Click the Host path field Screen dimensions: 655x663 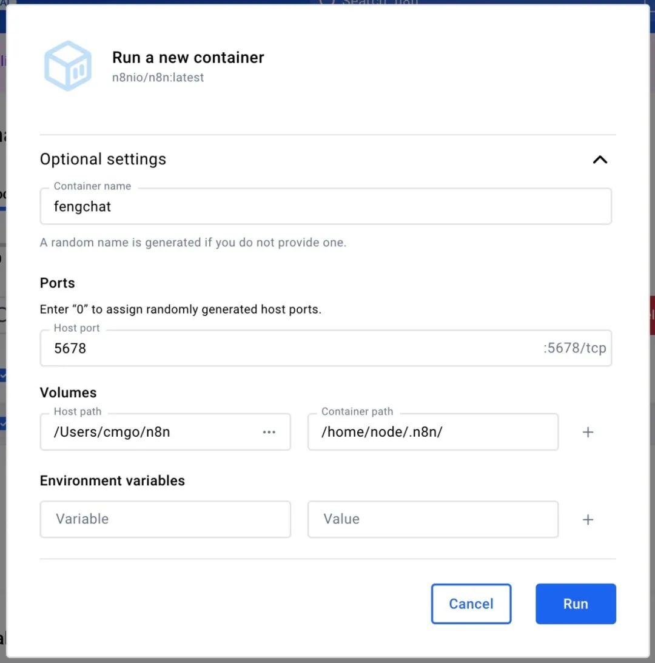coord(152,432)
